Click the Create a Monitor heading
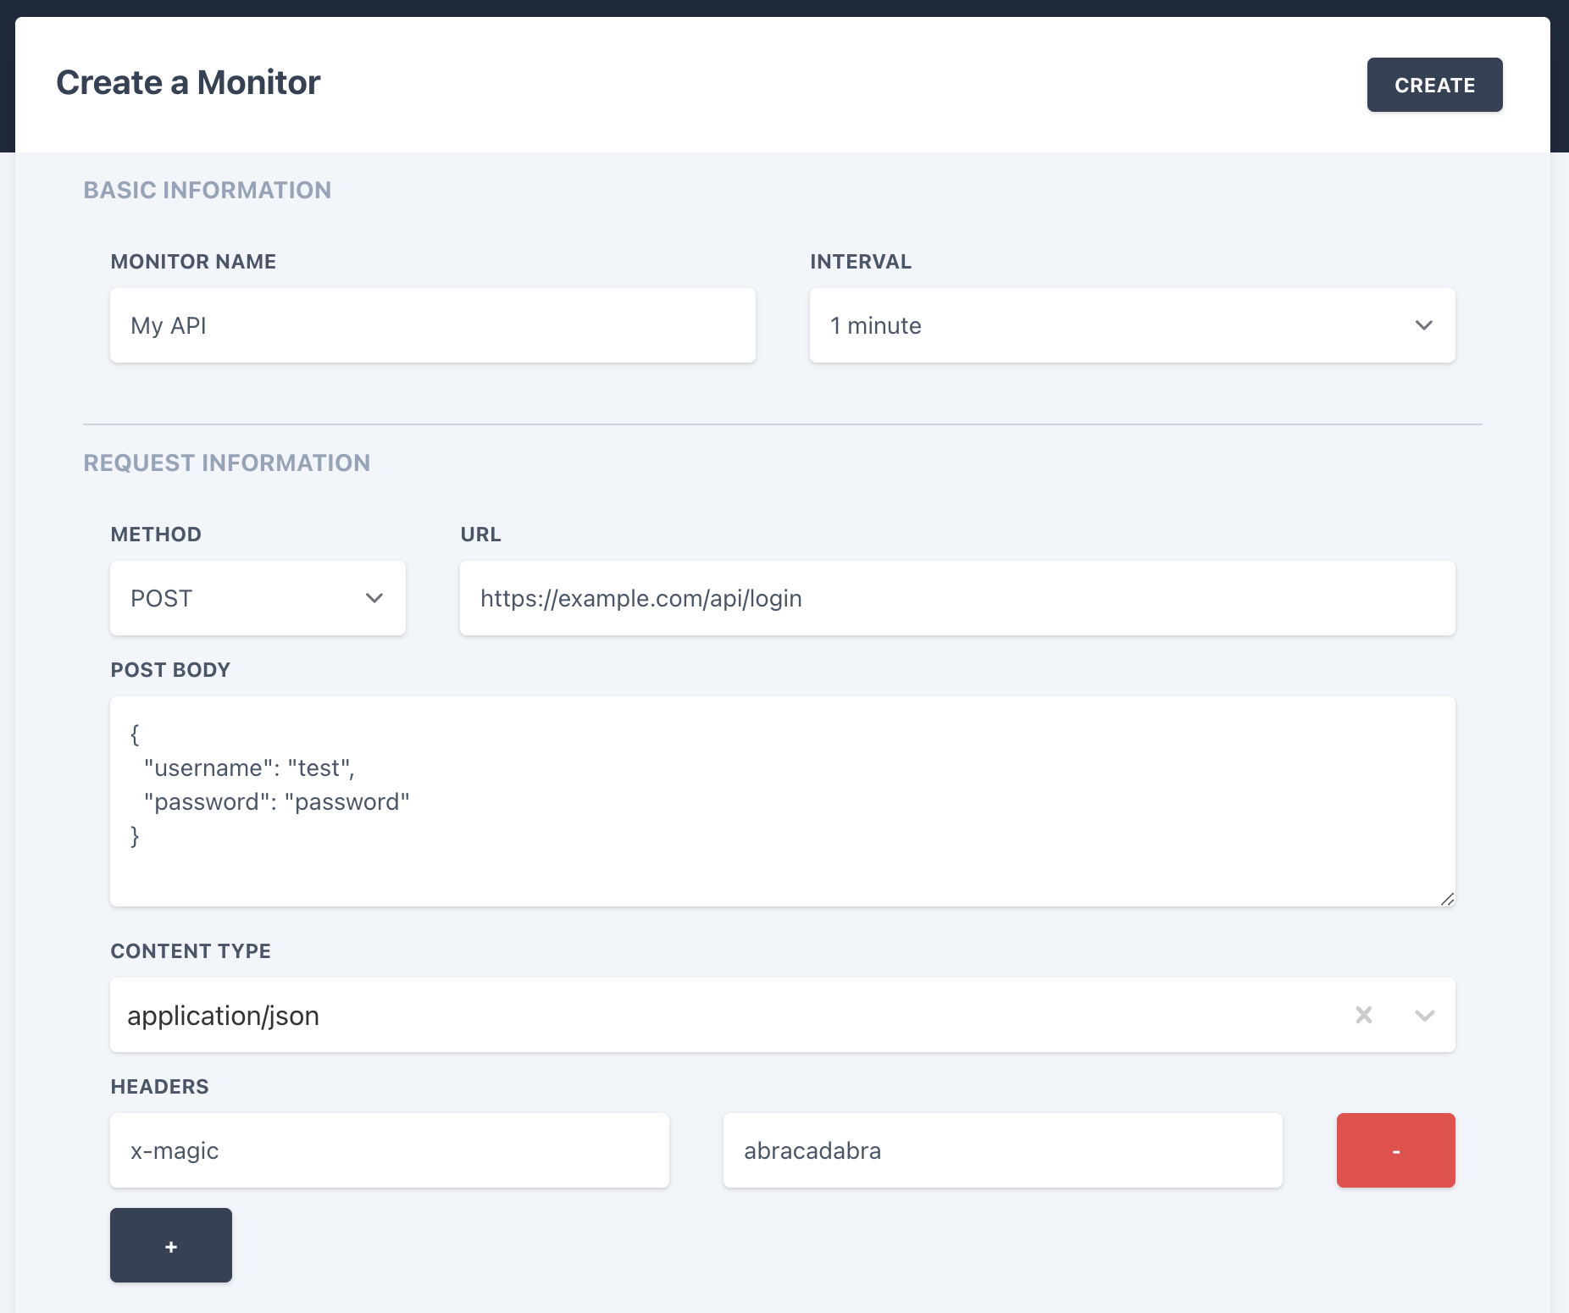 point(188,83)
